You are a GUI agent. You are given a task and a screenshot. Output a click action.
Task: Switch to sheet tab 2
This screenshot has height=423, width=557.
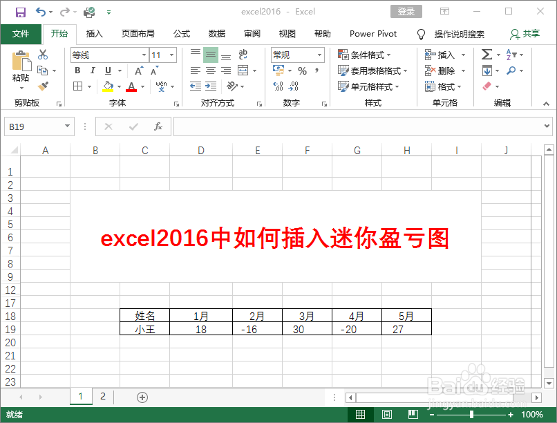point(103,396)
